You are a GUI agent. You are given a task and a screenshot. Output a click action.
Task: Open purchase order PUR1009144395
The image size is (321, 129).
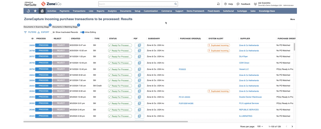186,104
